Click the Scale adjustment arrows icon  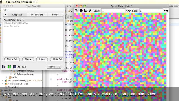[128, 11]
